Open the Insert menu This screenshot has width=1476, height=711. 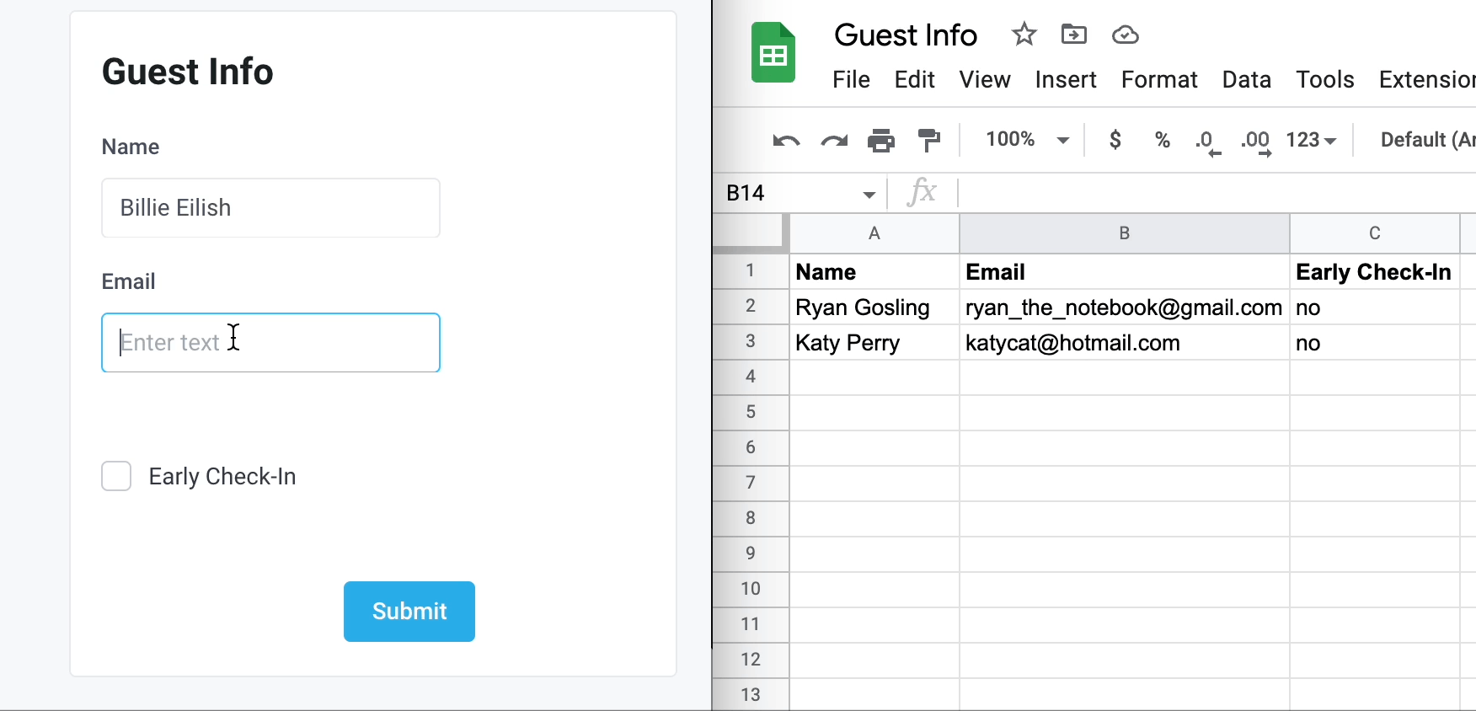[1065, 80]
